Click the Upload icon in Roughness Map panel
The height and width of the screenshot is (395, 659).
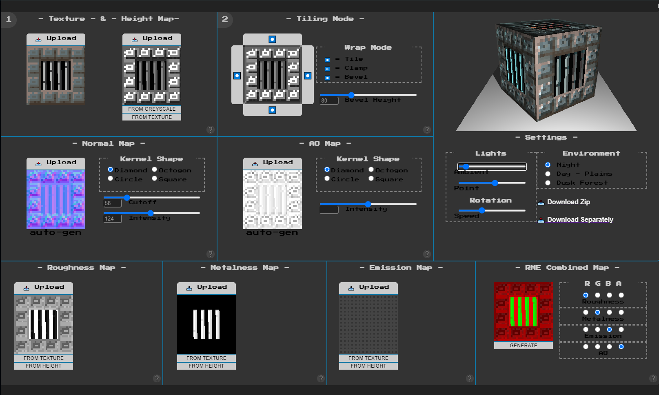point(26,288)
